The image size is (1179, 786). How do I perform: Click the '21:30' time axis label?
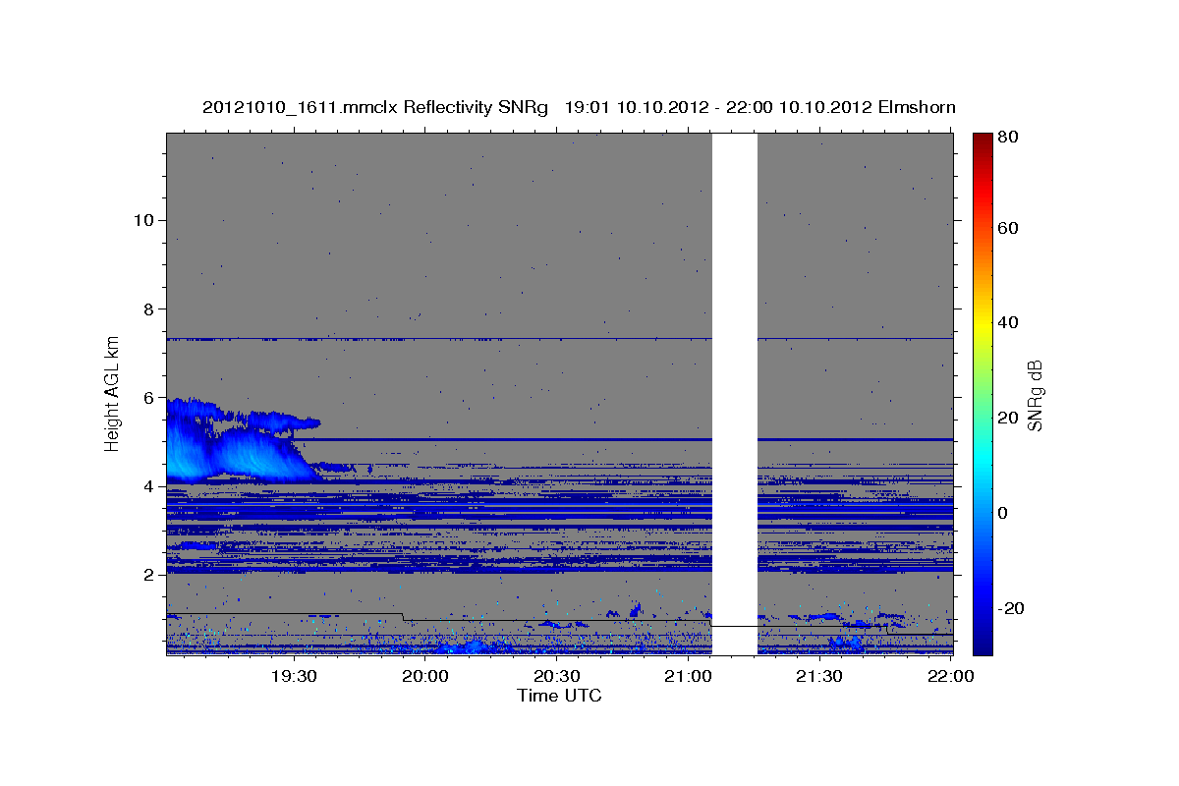(x=819, y=676)
